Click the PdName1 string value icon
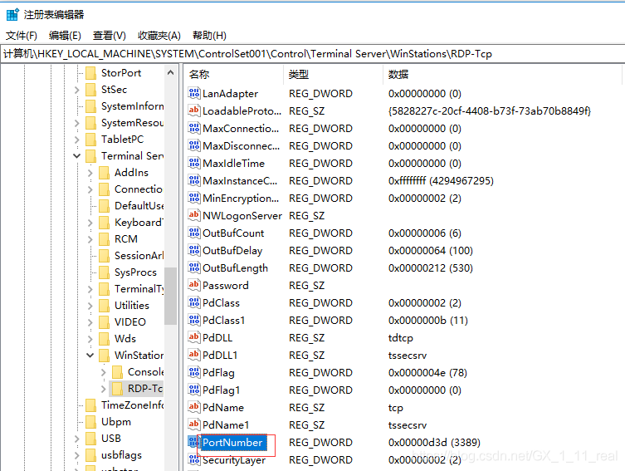625x471 pixels. pyautogui.click(x=194, y=424)
